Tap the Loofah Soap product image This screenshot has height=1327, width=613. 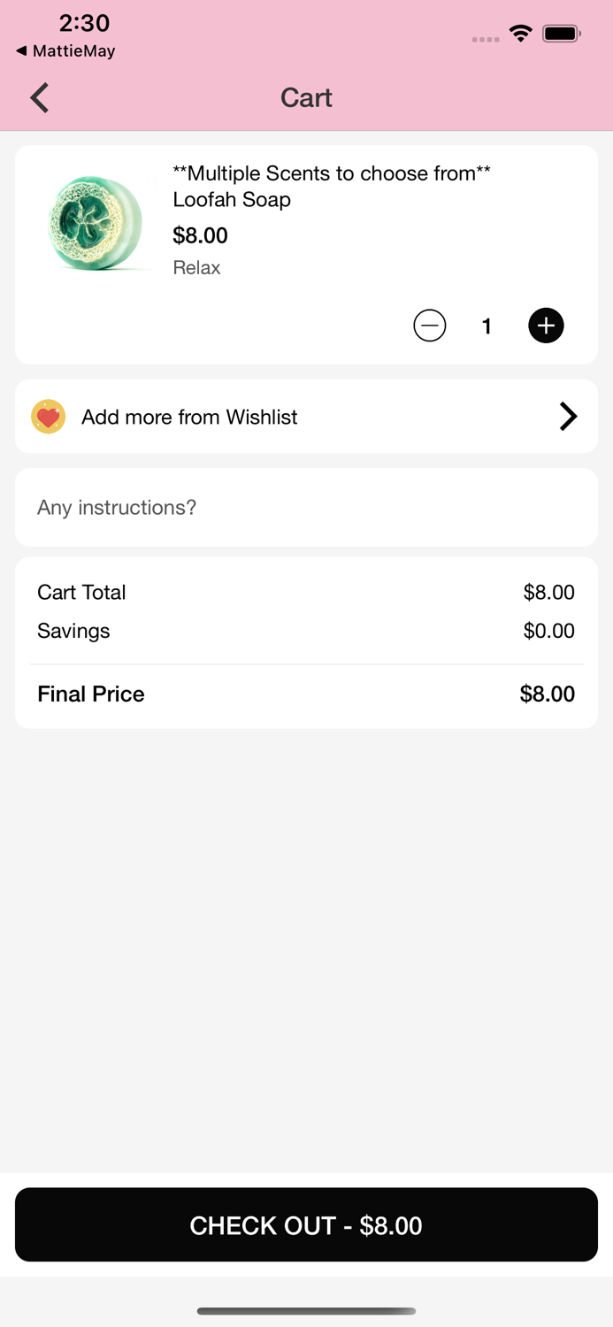(95, 222)
